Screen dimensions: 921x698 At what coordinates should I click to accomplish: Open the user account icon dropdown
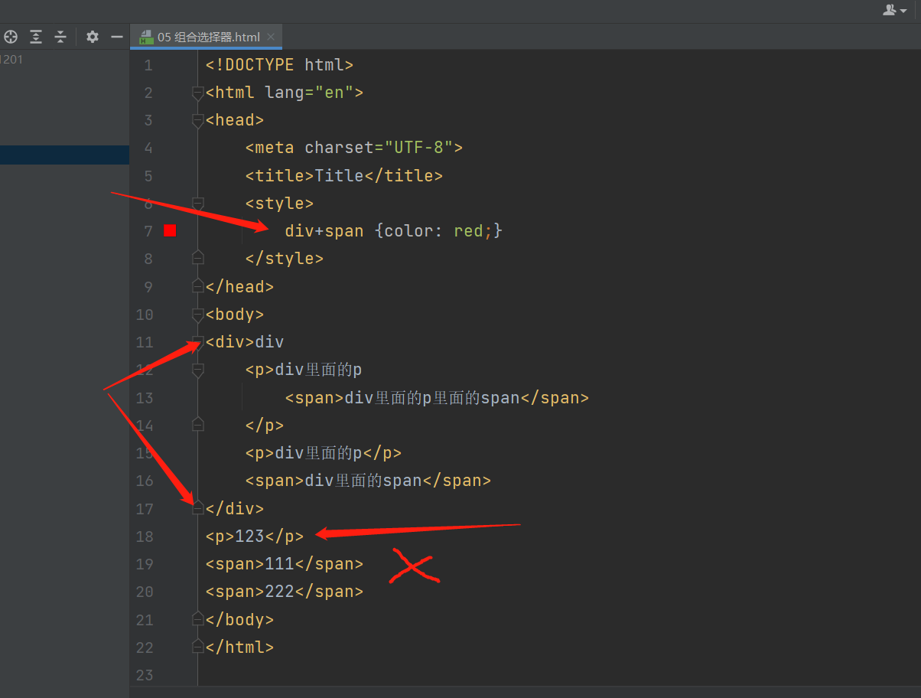[894, 10]
